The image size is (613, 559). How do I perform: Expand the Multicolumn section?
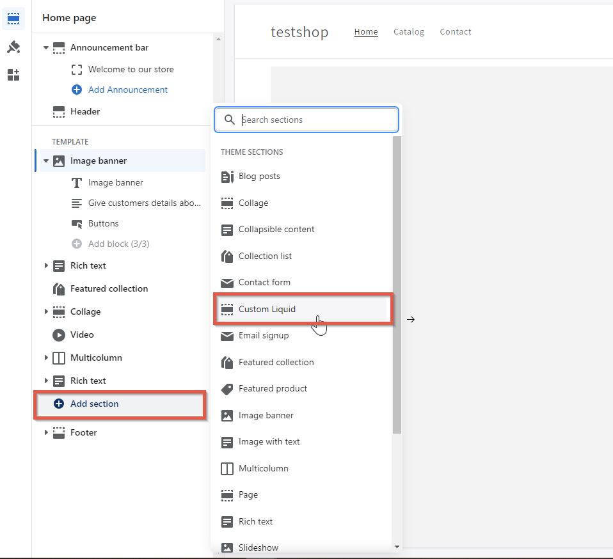point(45,358)
